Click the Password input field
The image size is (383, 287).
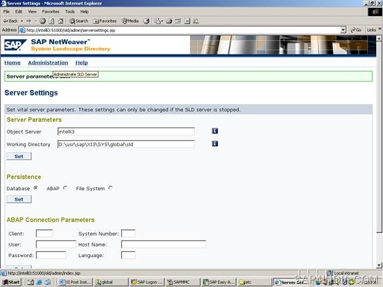(51, 255)
